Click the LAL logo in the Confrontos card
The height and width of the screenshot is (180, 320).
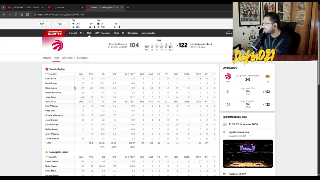[x=267, y=76]
